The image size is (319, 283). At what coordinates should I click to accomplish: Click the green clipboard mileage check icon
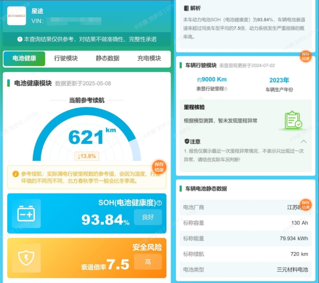[x=293, y=120]
